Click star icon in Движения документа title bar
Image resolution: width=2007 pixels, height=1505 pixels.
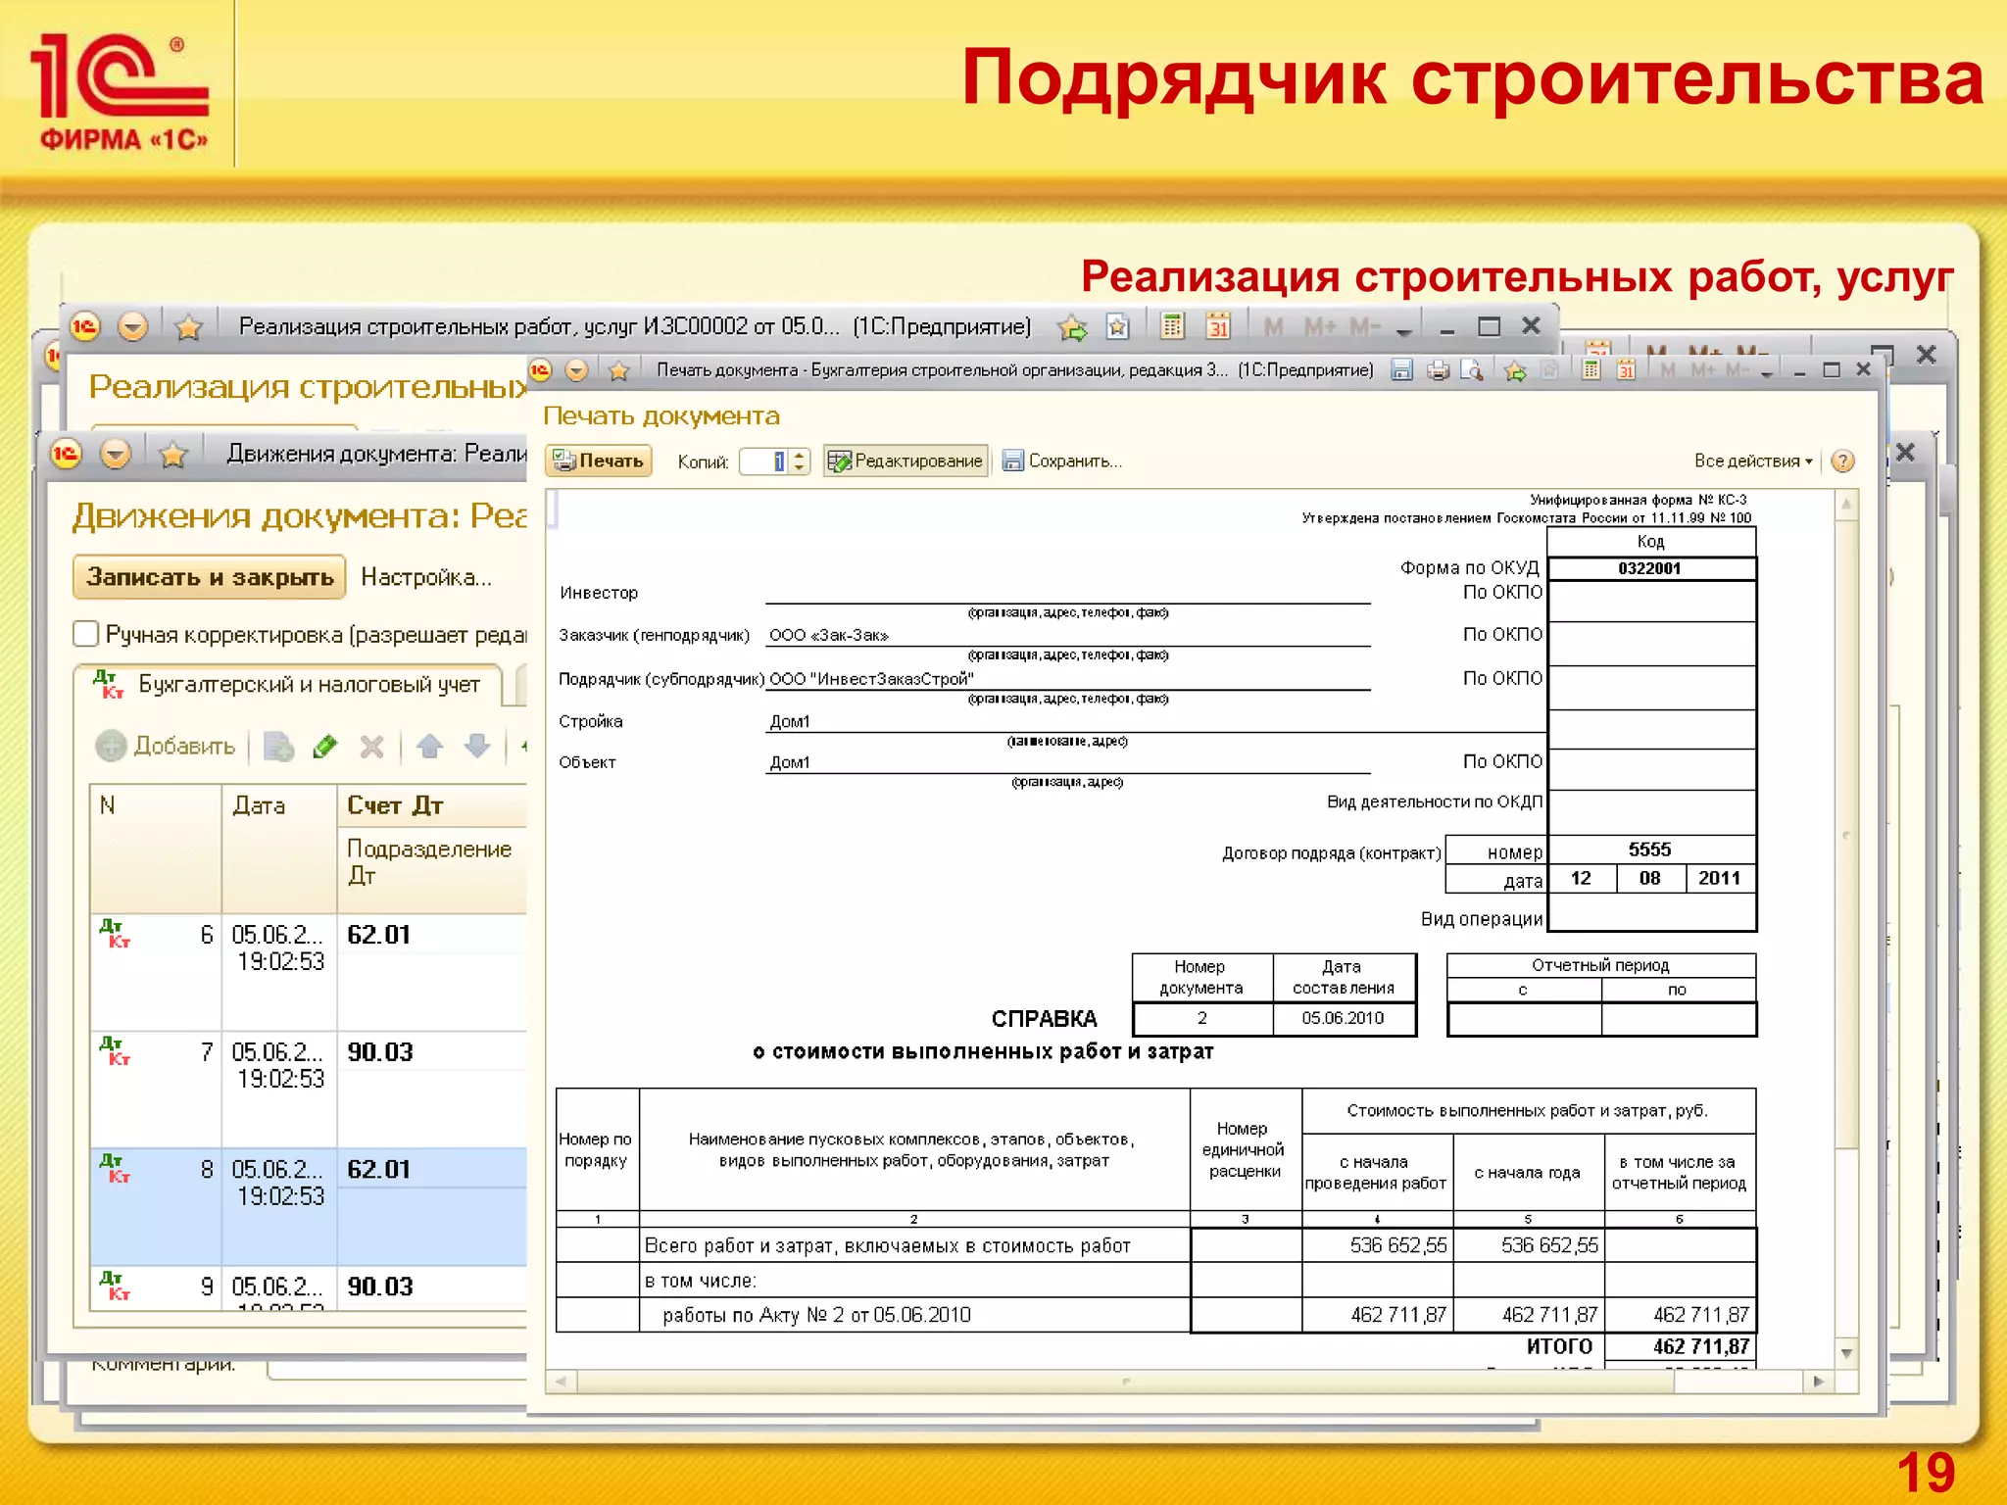[x=172, y=454]
